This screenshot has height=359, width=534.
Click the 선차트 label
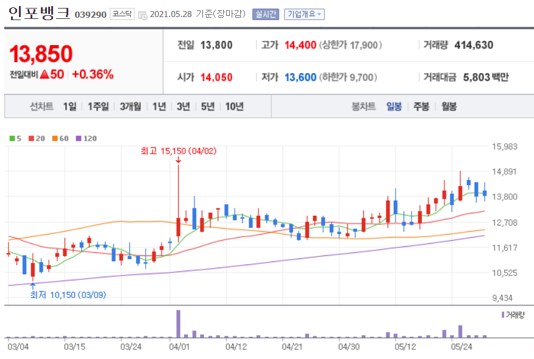[x=41, y=107]
